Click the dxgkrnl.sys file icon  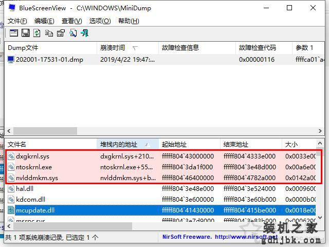click(x=11, y=156)
